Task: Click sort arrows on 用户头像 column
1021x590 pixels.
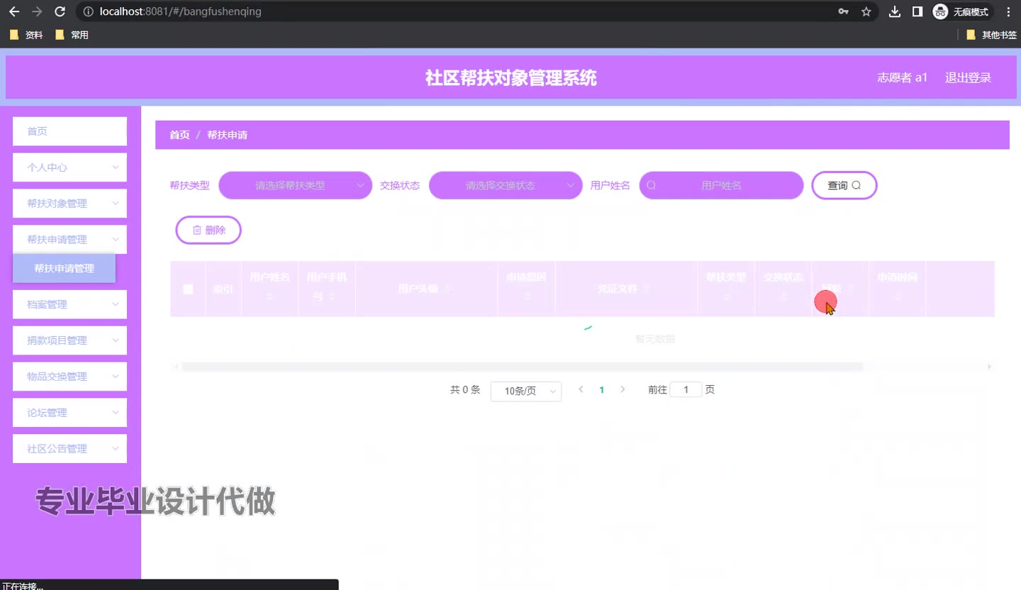Action: coord(447,289)
